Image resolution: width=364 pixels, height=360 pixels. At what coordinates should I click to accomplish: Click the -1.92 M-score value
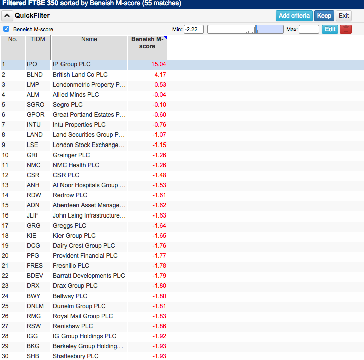tap(159, 336)
